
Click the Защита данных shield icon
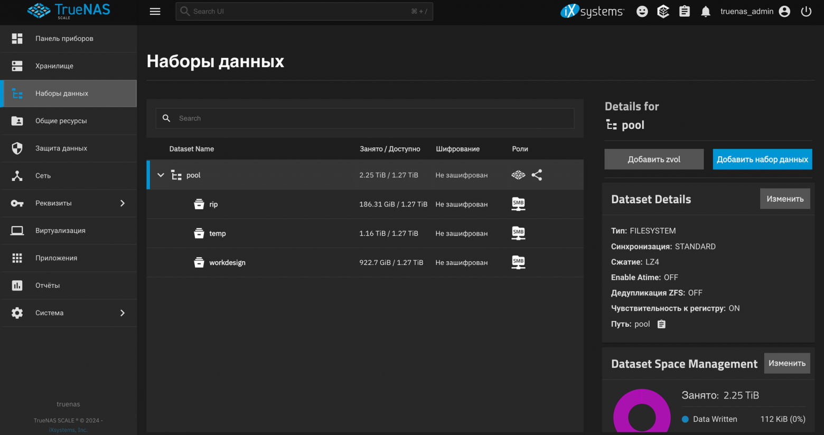(17, 148)
